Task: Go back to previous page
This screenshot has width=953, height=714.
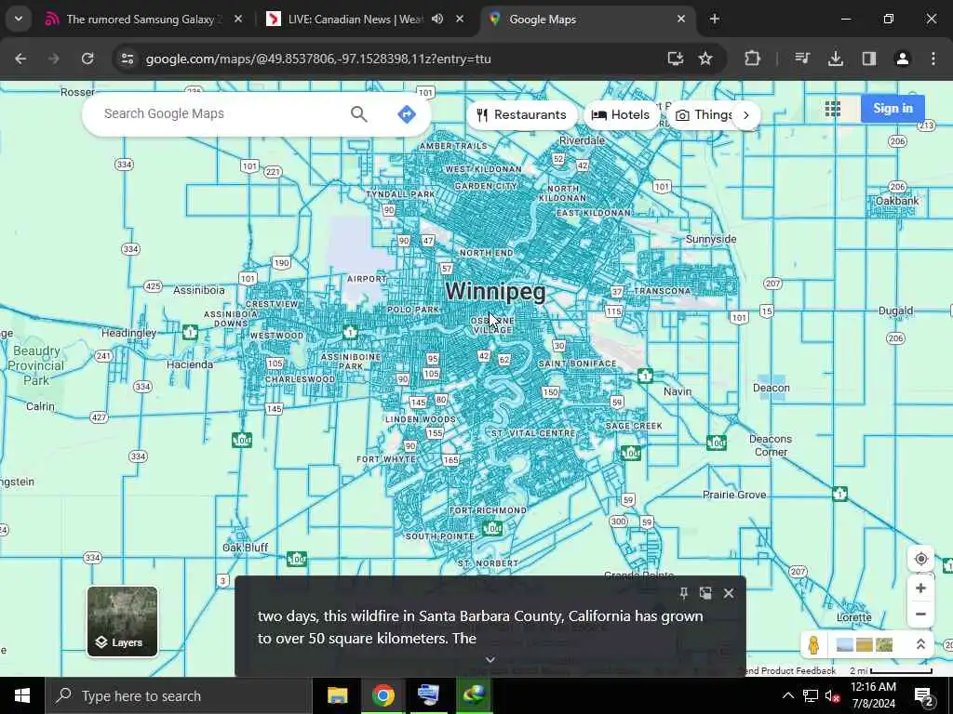Action: [20, 59]
